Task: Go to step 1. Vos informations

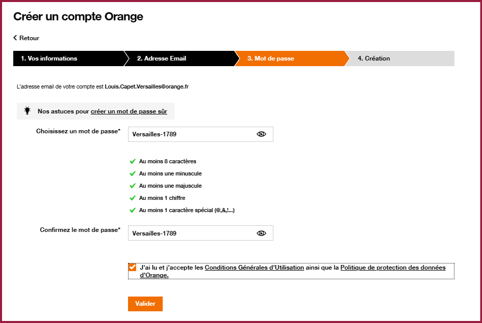Action: tap(69, 58)
